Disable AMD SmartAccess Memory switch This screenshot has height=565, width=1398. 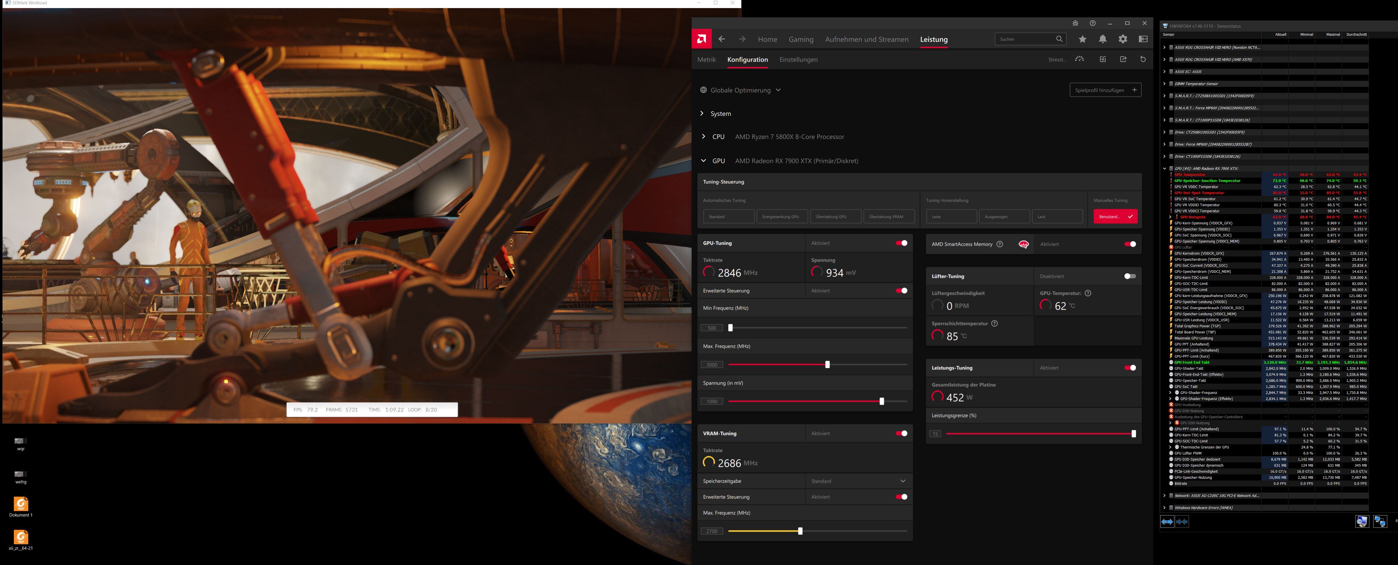[1130, 244]
